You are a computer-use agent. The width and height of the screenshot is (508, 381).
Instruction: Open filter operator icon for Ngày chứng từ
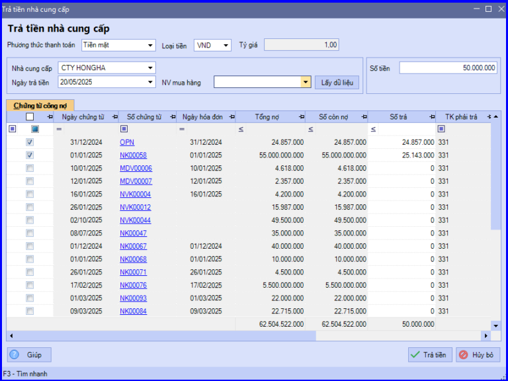click(x=59, y=129)
